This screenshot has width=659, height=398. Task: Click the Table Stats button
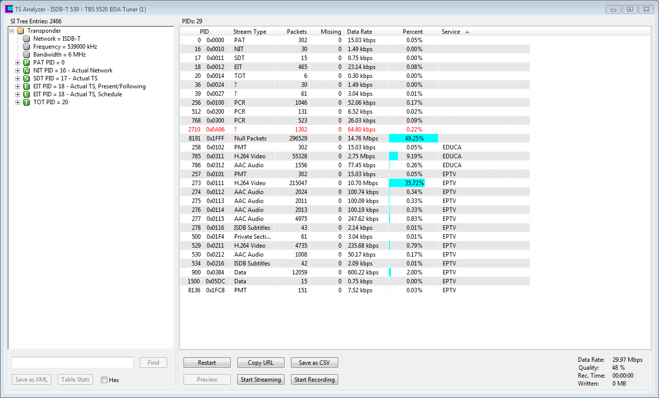76,380
